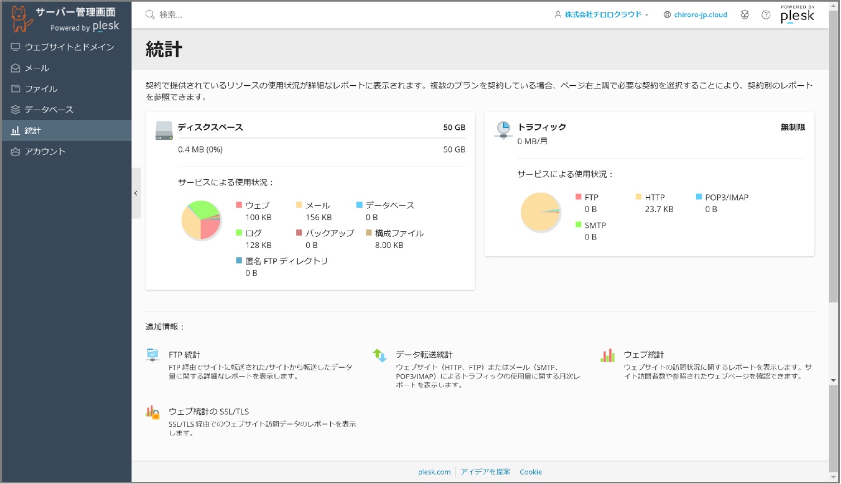Click the tan 構成ファイル legend swatch
This screenshot has height=484, width=841.
(x=369, y=233)
